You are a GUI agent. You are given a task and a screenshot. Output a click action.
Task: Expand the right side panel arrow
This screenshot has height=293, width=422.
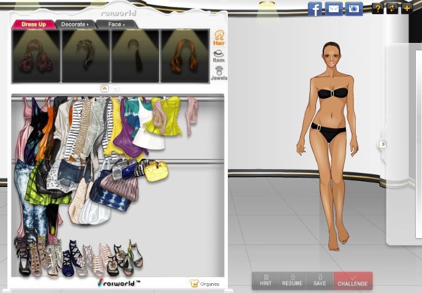pos(383,144)
